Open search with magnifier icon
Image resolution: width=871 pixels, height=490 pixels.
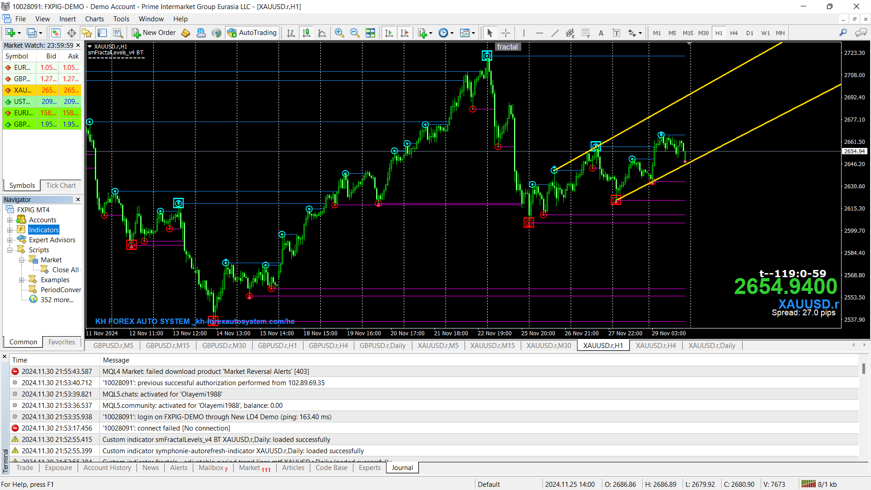[x=843, y=33]
